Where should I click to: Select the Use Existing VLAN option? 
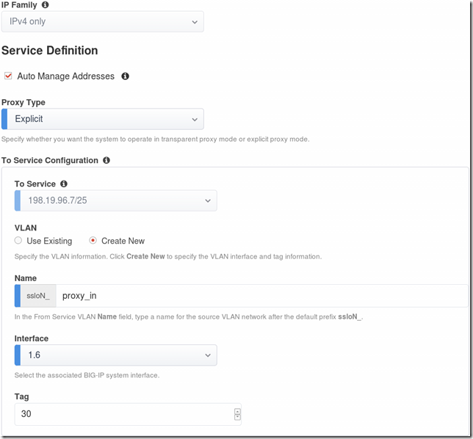point(18,241)
